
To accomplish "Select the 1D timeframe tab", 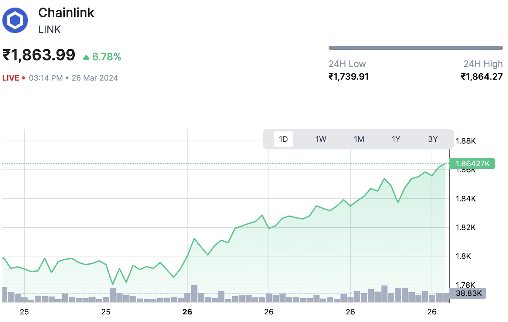I will point(283,139).
